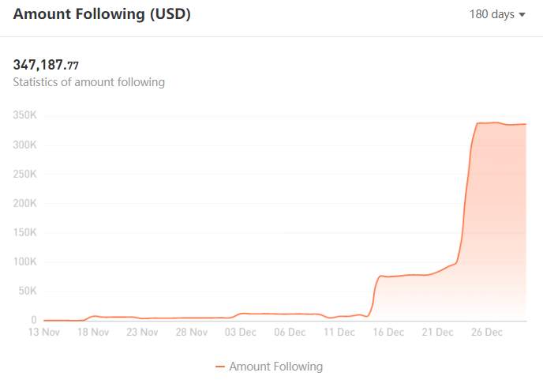This screenshot has height=380, width=543.
Task: Click the 347,187.77 total amount figure
Action: (x=46, y=65)
